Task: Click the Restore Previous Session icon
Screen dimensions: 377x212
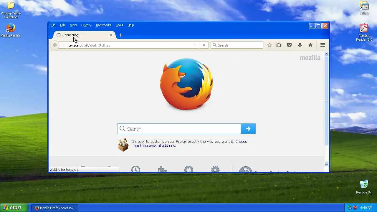Action: 246,169
